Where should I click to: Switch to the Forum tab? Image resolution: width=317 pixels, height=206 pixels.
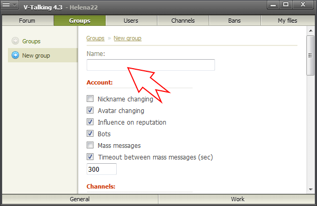pos(28,21)
